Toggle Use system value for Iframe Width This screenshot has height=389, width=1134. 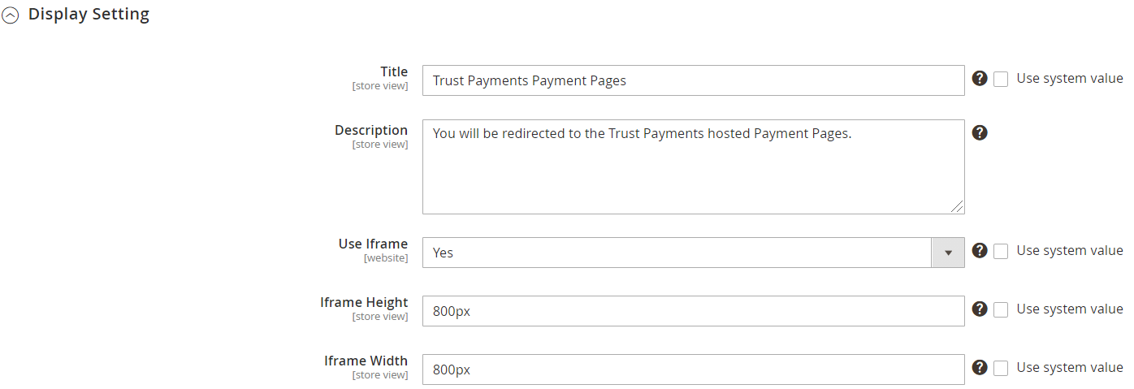[x=1001, y=369]
